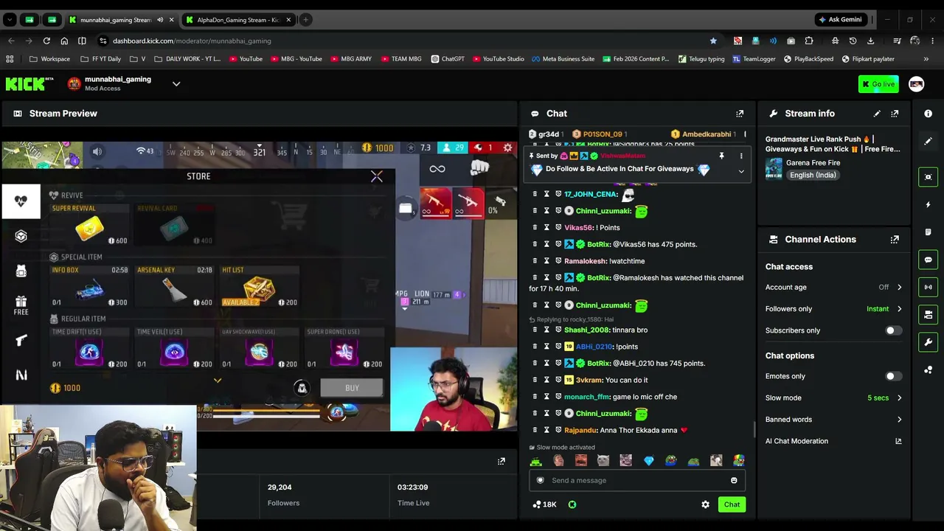
Task: Open the emoji picker in chat input
Action: (x=734, y=481)
